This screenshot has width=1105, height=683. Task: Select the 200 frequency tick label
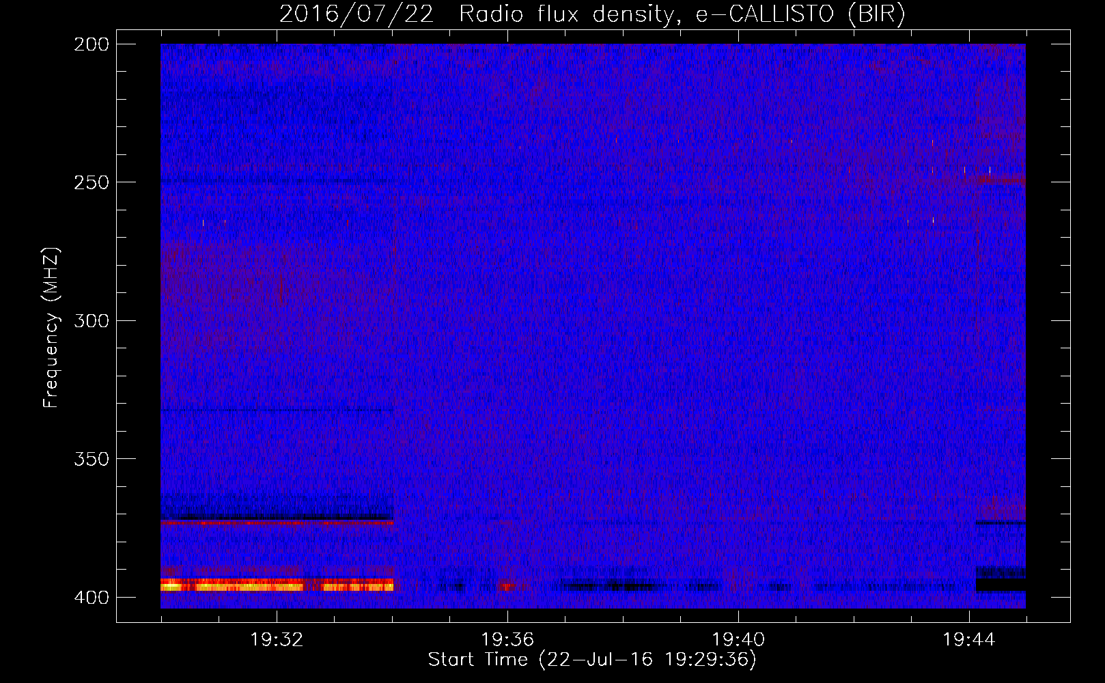point(92,44)
